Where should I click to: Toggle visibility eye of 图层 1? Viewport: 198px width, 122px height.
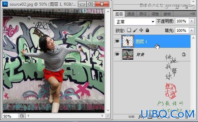point(117,41)
